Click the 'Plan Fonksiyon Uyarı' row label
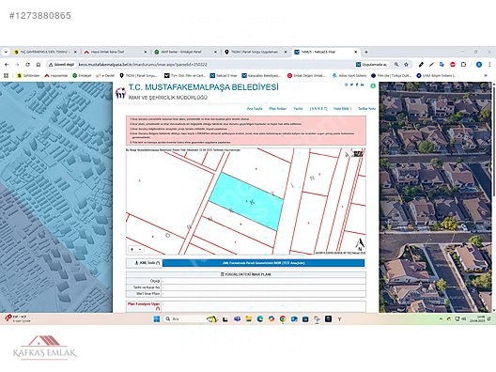This screenshot has height=372, width=496. [x=144, y=306]
